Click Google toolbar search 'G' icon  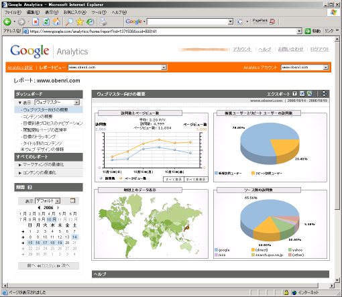point(240,21)
